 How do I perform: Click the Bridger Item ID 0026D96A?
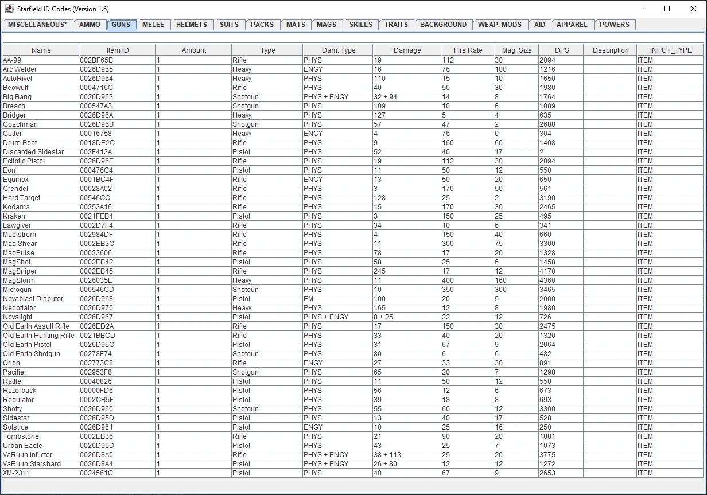coord(96,115)
